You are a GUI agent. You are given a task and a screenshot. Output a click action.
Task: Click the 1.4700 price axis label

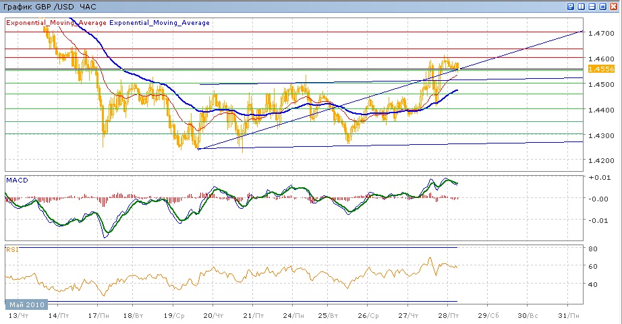[600, 33]
